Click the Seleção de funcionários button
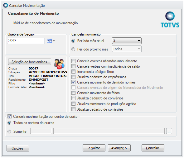 click(x=30, y=62)
